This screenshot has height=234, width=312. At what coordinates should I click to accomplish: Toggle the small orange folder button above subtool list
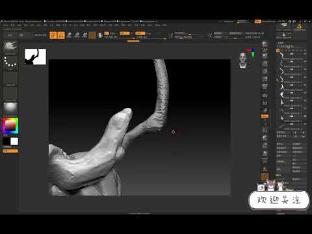coord(278,50)
